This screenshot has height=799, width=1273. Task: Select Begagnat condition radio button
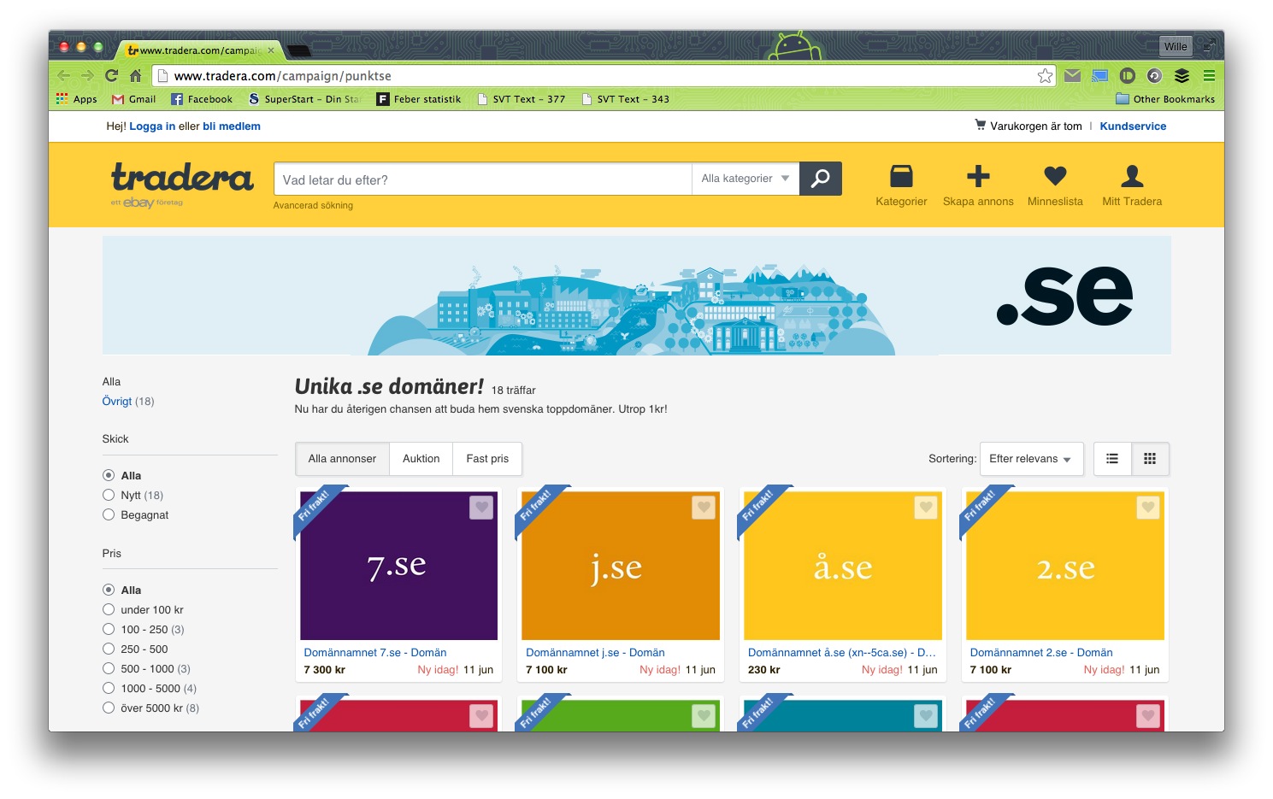click(x=109, y=514)
